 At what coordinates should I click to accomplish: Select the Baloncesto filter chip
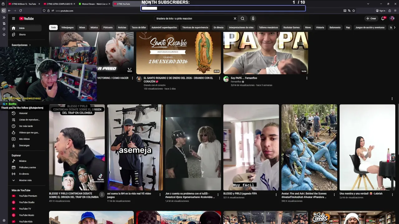coord(335,27)
